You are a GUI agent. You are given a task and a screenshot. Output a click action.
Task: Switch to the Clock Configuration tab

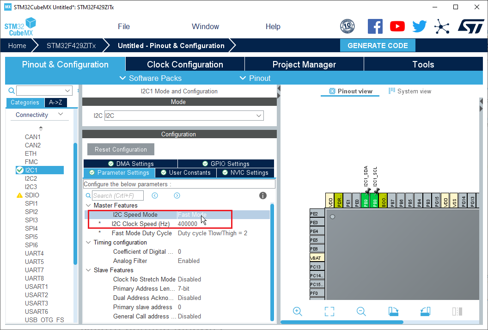tap(185, 64)
